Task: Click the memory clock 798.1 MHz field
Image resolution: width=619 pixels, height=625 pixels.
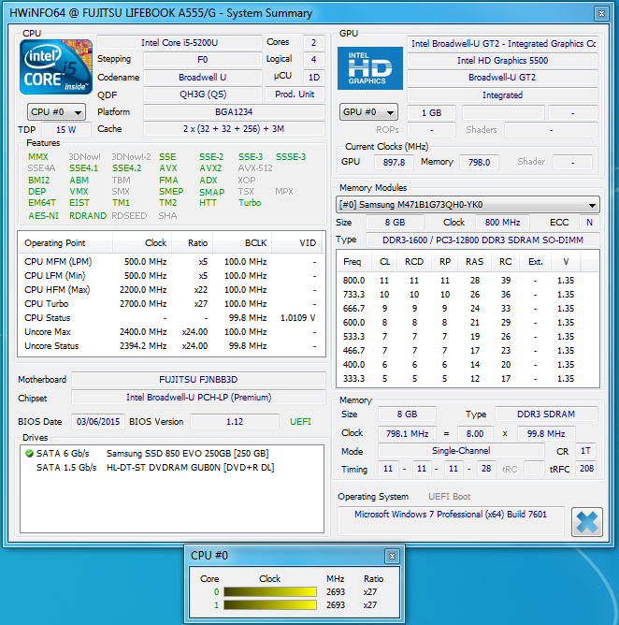Action: (407, 433)
